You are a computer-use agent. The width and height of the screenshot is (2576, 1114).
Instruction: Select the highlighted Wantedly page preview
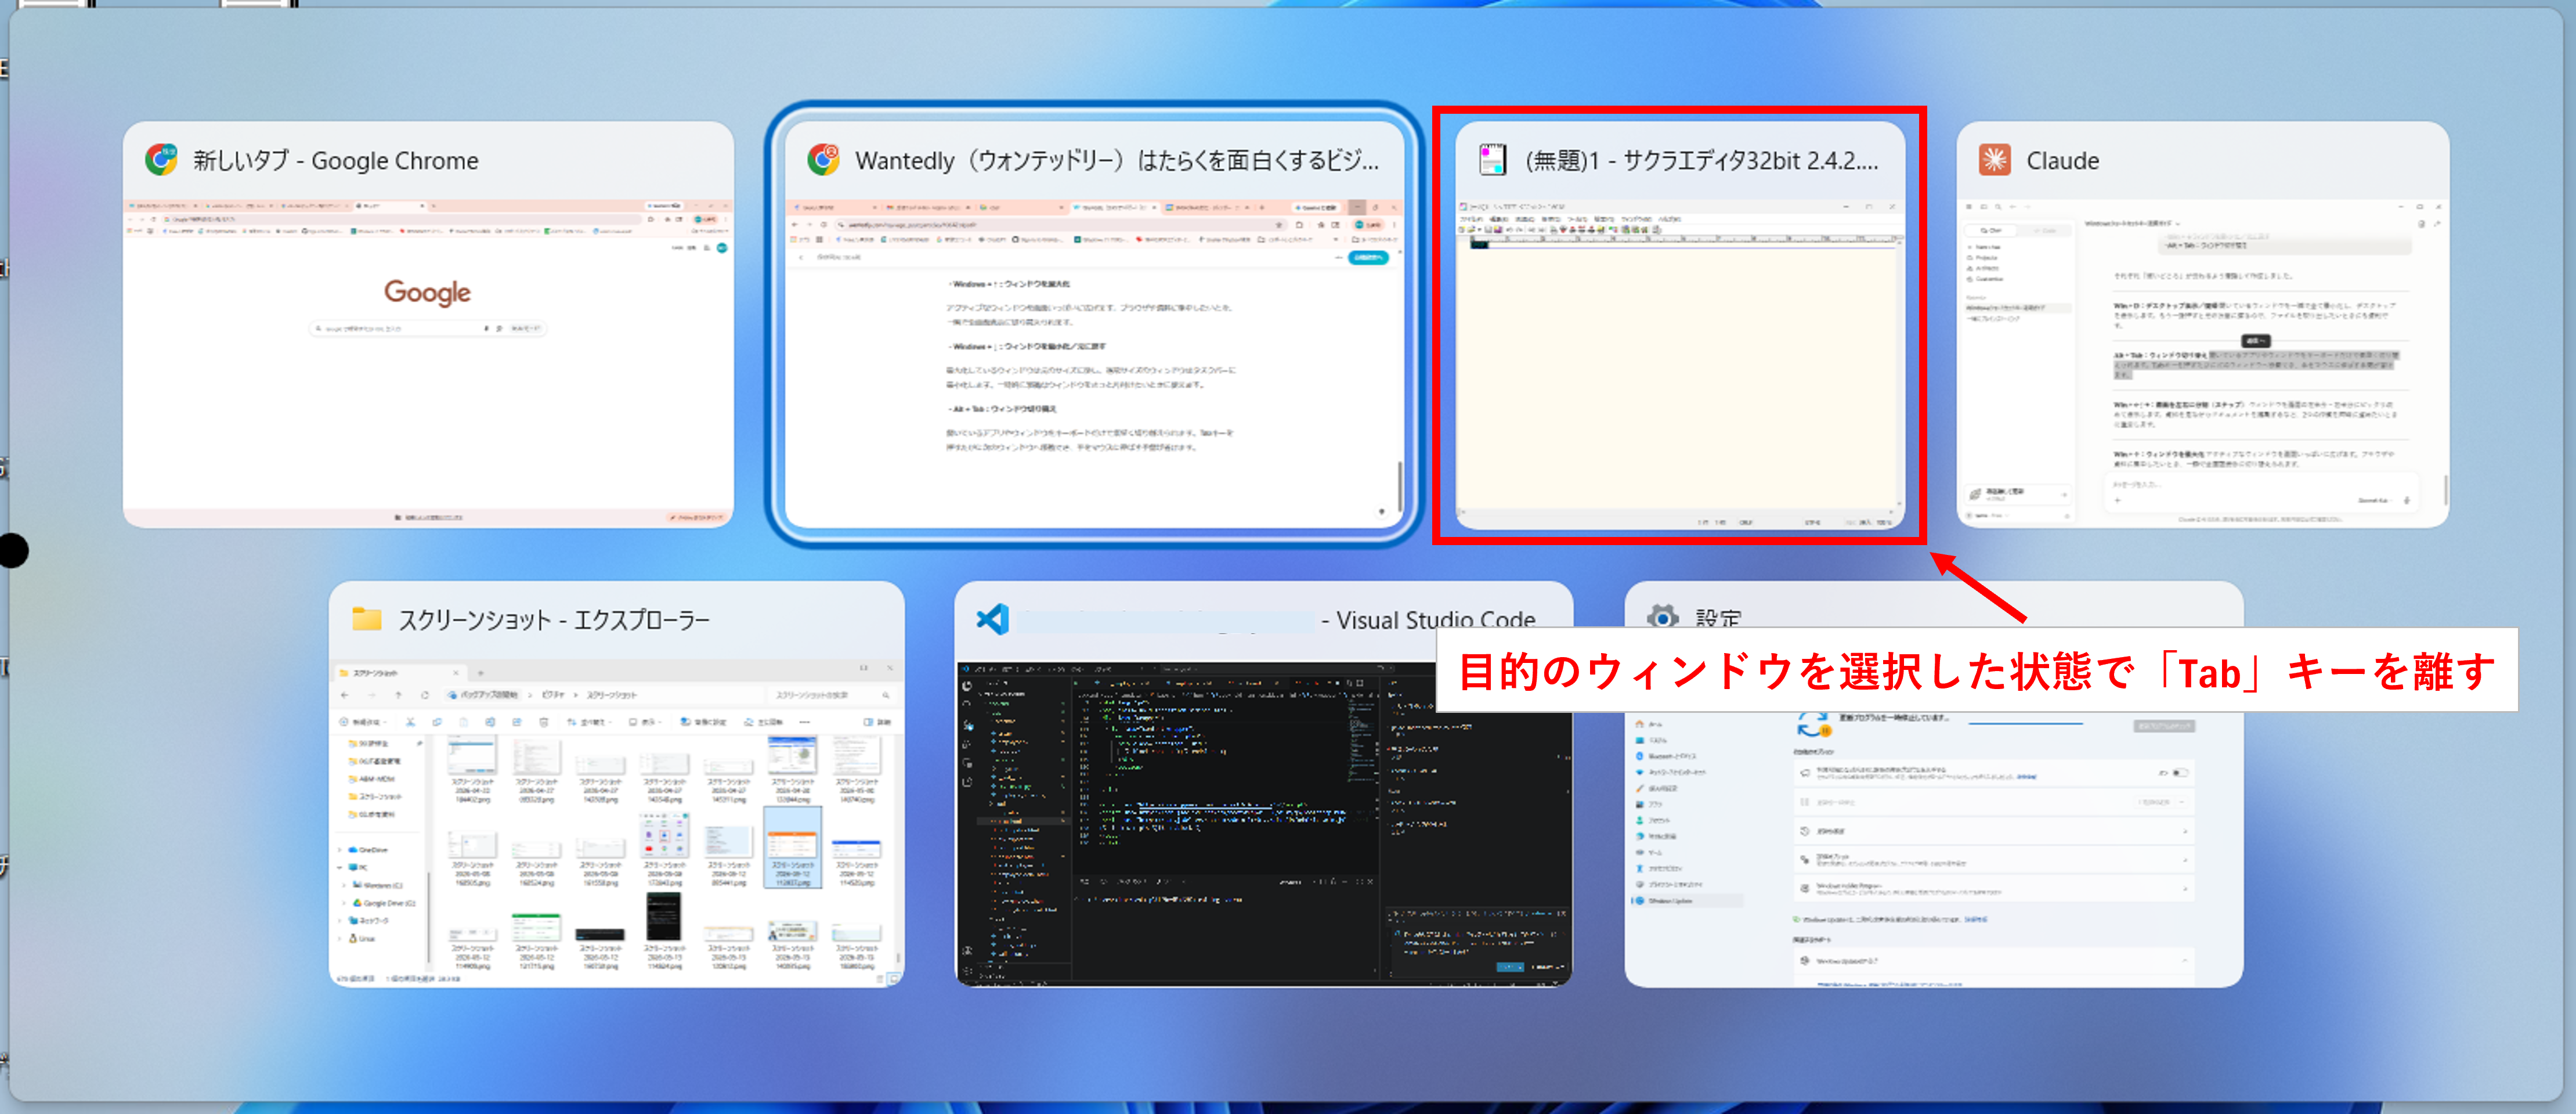tap(1093, 363)
